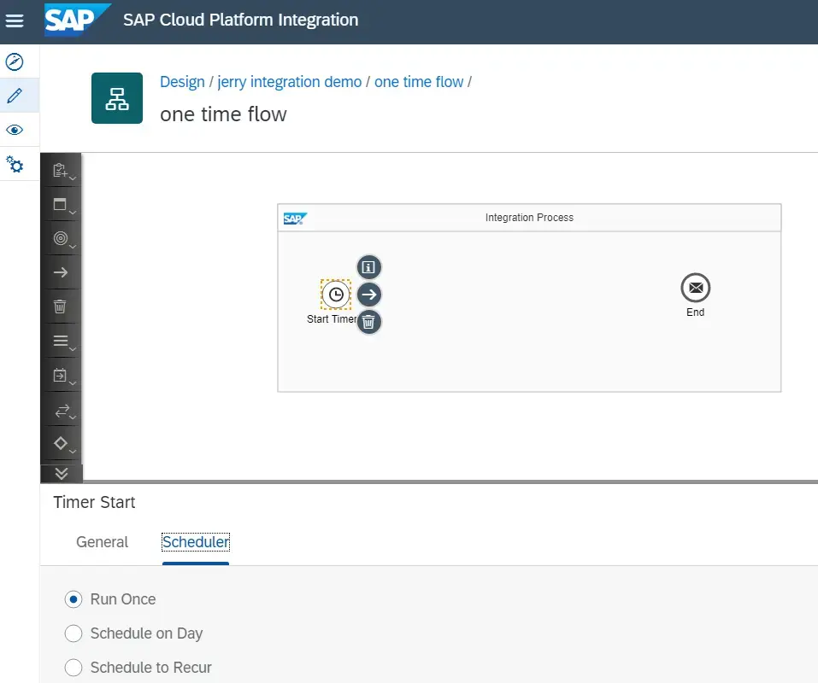Select the delete trash tool in palette
The width and height of the screenshot is (818, 683).
pyautogui.click(x=61, y=306)
